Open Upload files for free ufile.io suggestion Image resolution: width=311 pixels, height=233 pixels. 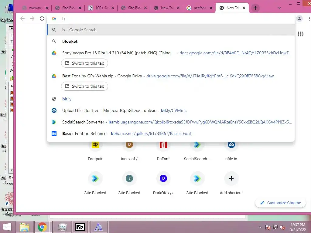point(171,110)
